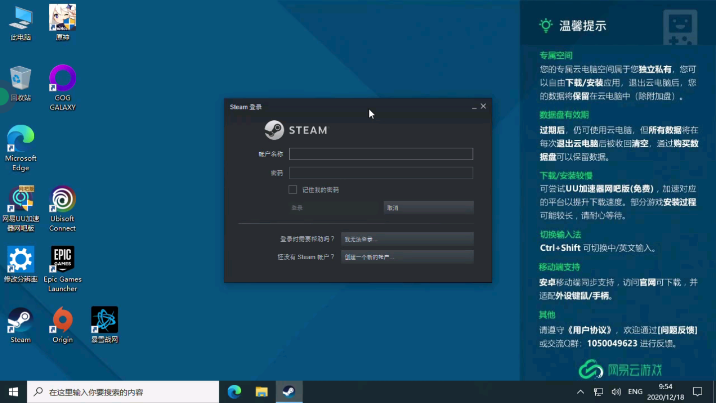Click the 移动端支持 heading text

(559, 267)
